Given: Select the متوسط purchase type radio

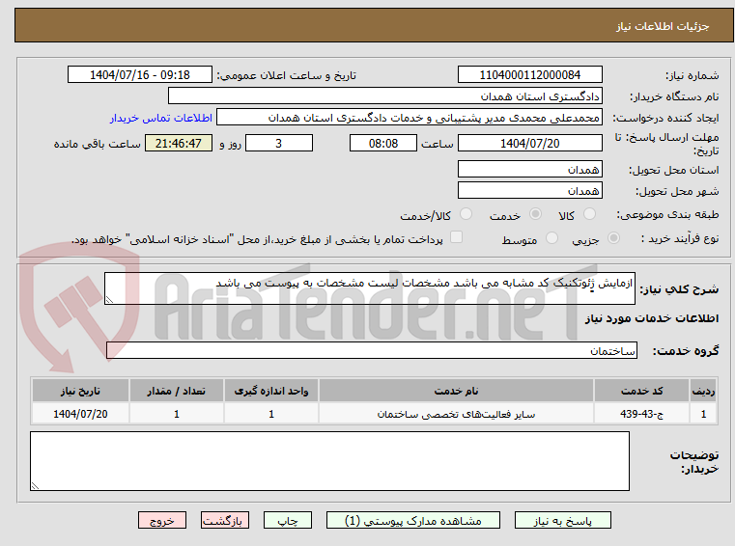Looking at the screenshot, I should (x=551, y=238).
